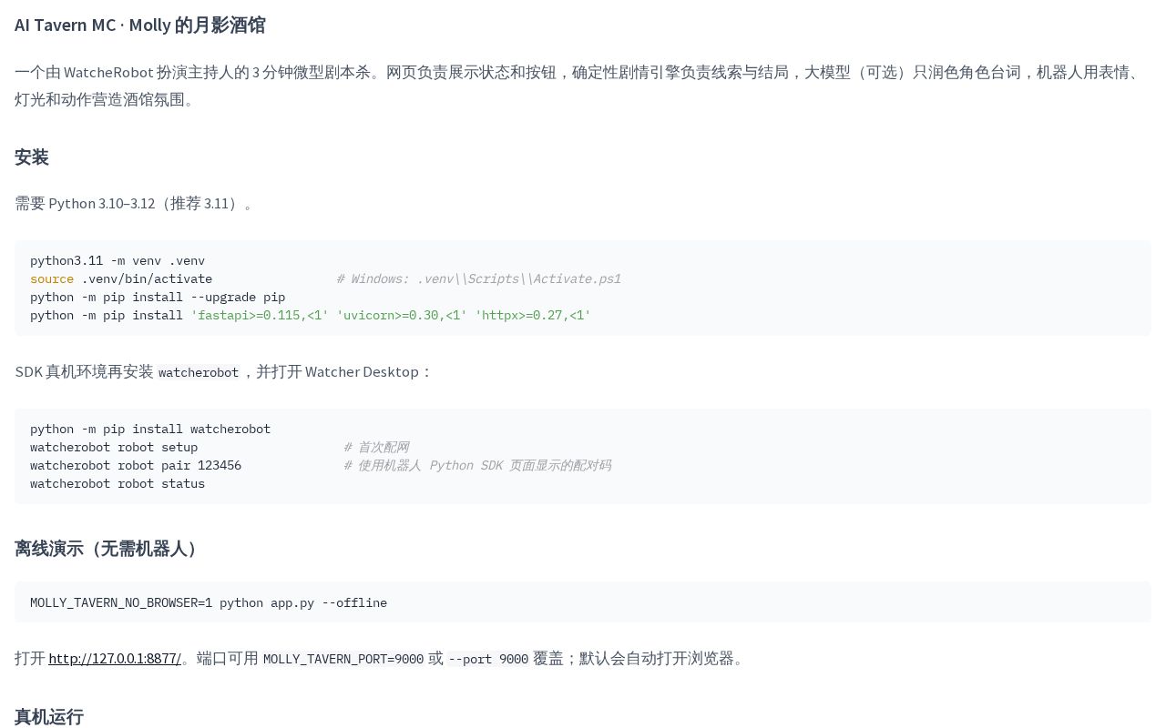Viewport: 1166px width, 728px height.
Task: Click the 'MOLLY_TAVERN_NO_BROWSER=1 python app.py --offline' command
Action: click(x=209, y=602)
